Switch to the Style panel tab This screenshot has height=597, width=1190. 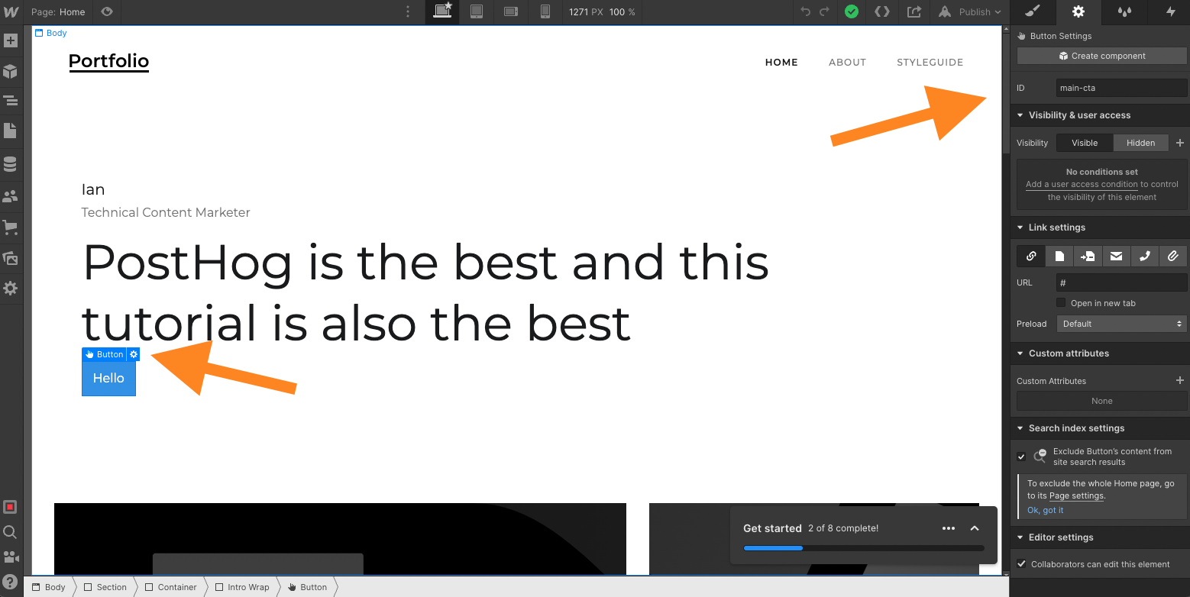click(1032, 11)
